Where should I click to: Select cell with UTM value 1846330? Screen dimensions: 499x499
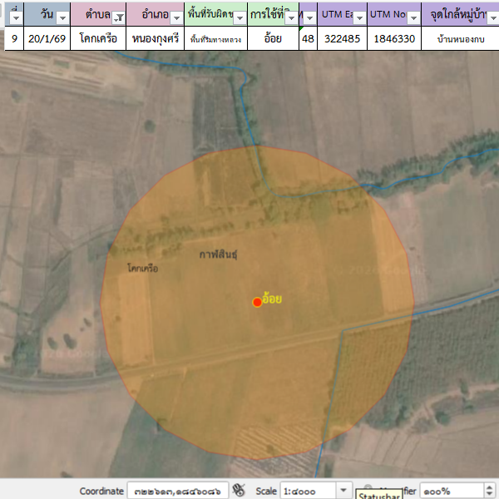(393, 38)
